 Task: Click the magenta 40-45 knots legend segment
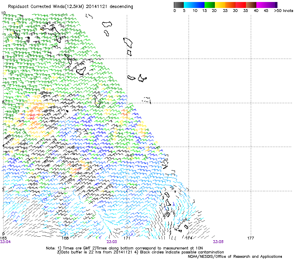pos(262,5)
